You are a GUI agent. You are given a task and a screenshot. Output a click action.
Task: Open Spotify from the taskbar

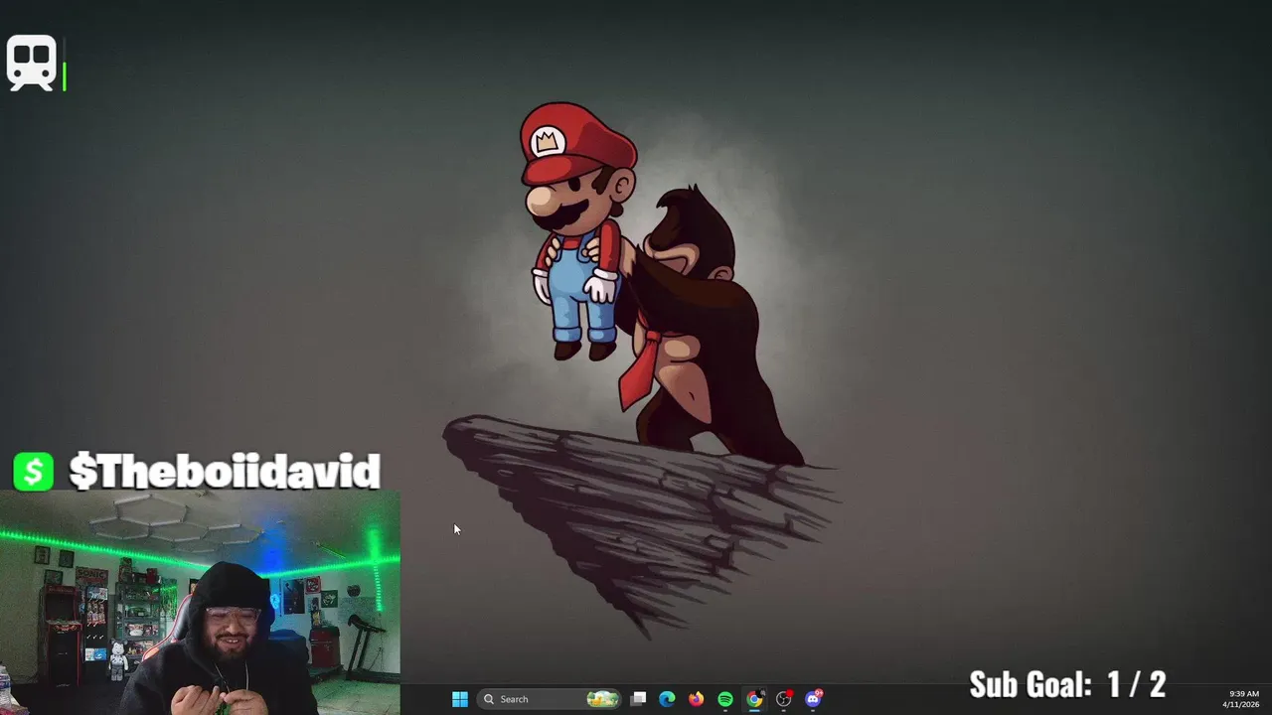click(725, 699)
